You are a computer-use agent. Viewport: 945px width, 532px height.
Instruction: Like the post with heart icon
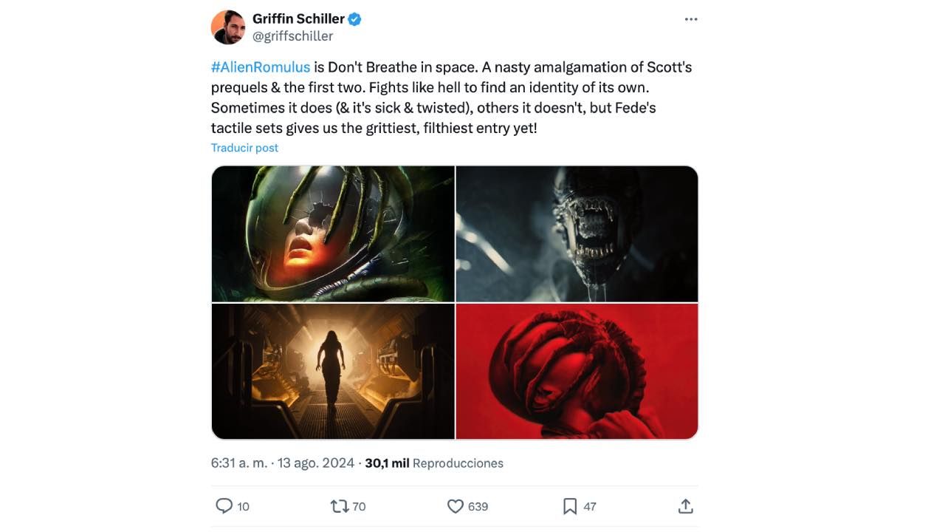pos(456,506)
